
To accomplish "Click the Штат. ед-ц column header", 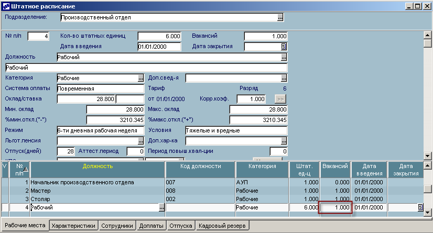I will [305, 170].
